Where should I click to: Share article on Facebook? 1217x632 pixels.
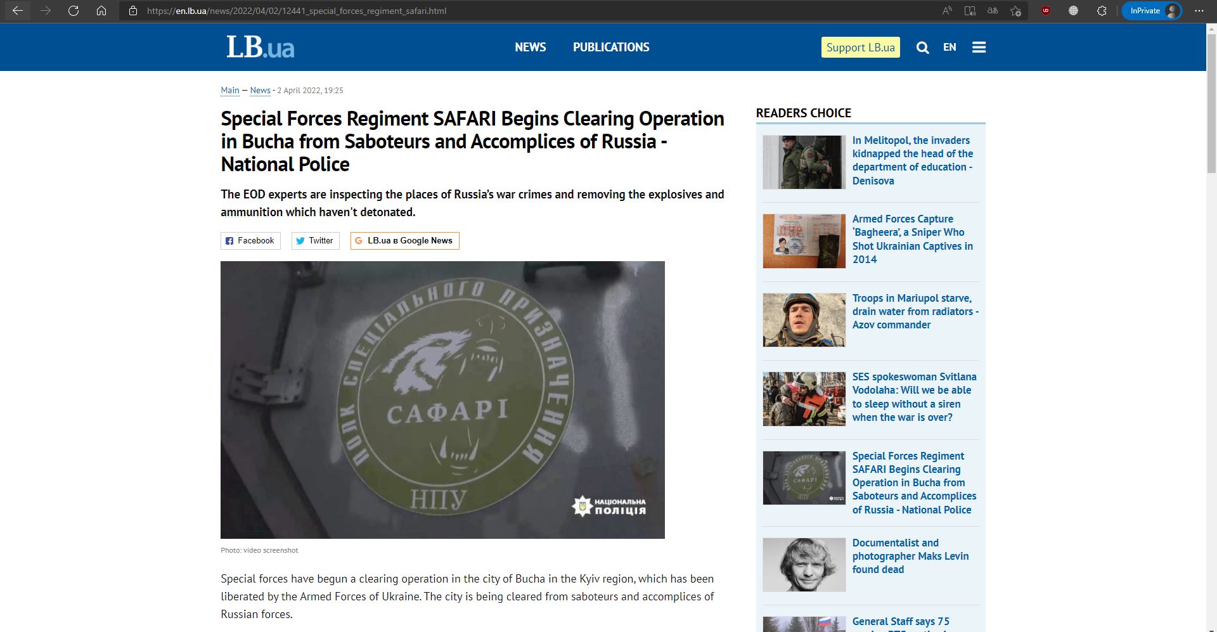pos(250,241)
